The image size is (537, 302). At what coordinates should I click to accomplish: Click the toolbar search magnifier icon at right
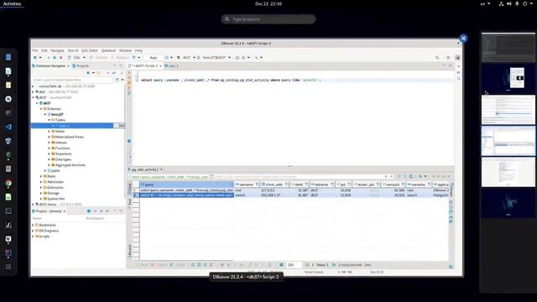point(437,58)
